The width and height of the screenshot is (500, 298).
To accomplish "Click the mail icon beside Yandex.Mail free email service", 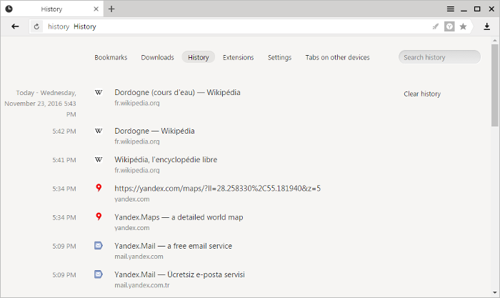I will (x=99, y=245).
